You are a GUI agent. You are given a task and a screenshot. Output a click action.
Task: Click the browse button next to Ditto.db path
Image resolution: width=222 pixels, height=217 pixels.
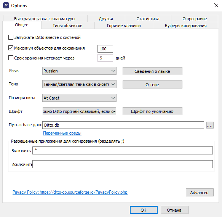[x=210, y=125]
